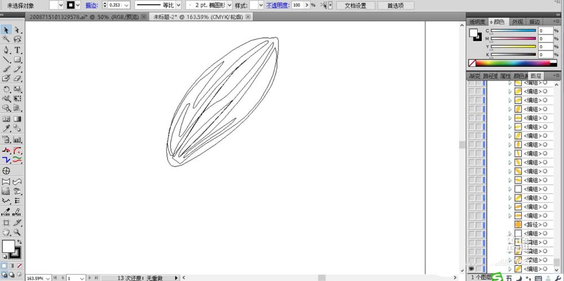
Task: Open the 渐变 panel tab
Action: pos(474,76)
